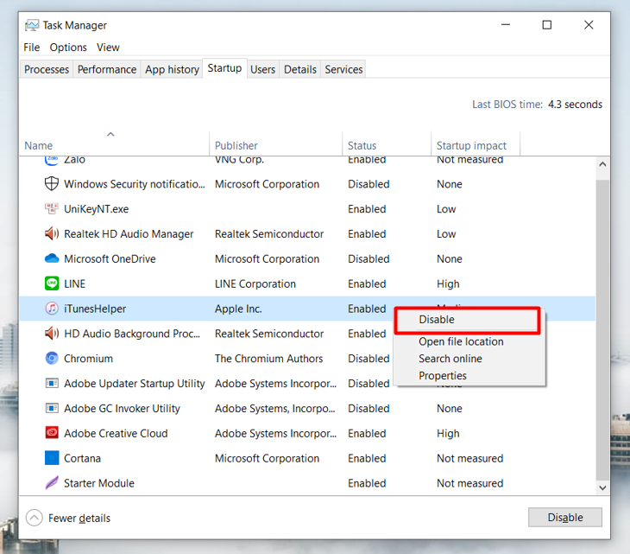The height and width of the screenshot is (554, 630).
Task: Sort list by Startup impact column
Action: click(471, 146)
